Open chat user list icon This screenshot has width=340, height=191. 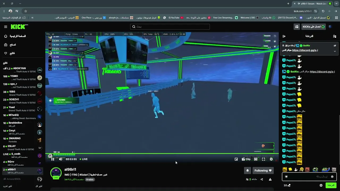[x=334, y=36]
